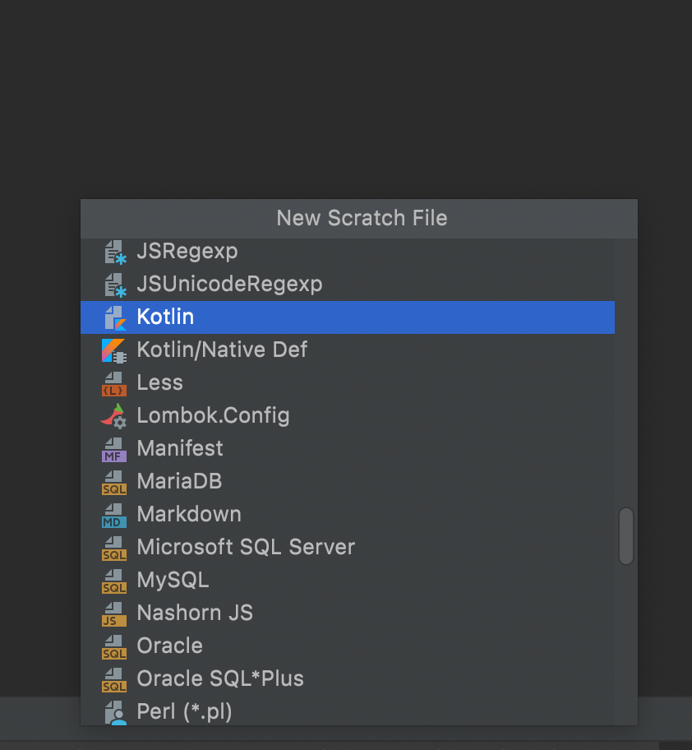
Task: Click the Nashorn JS file icon
Action: (x=113, y=614)
